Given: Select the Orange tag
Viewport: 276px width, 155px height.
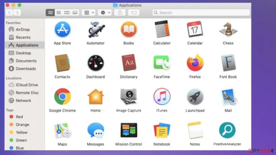Looking at the screenshot, I should pos(25,125).
